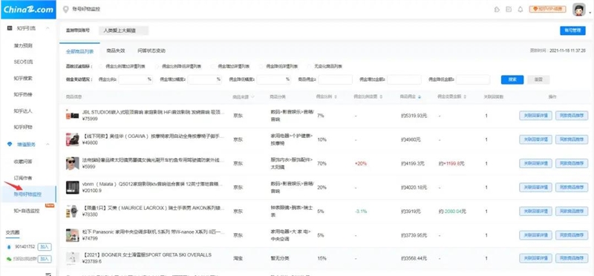The image size is (594, 276).
Task: Click 加入 next to QQ group 901401752
Action: click(x=45, y=247)
